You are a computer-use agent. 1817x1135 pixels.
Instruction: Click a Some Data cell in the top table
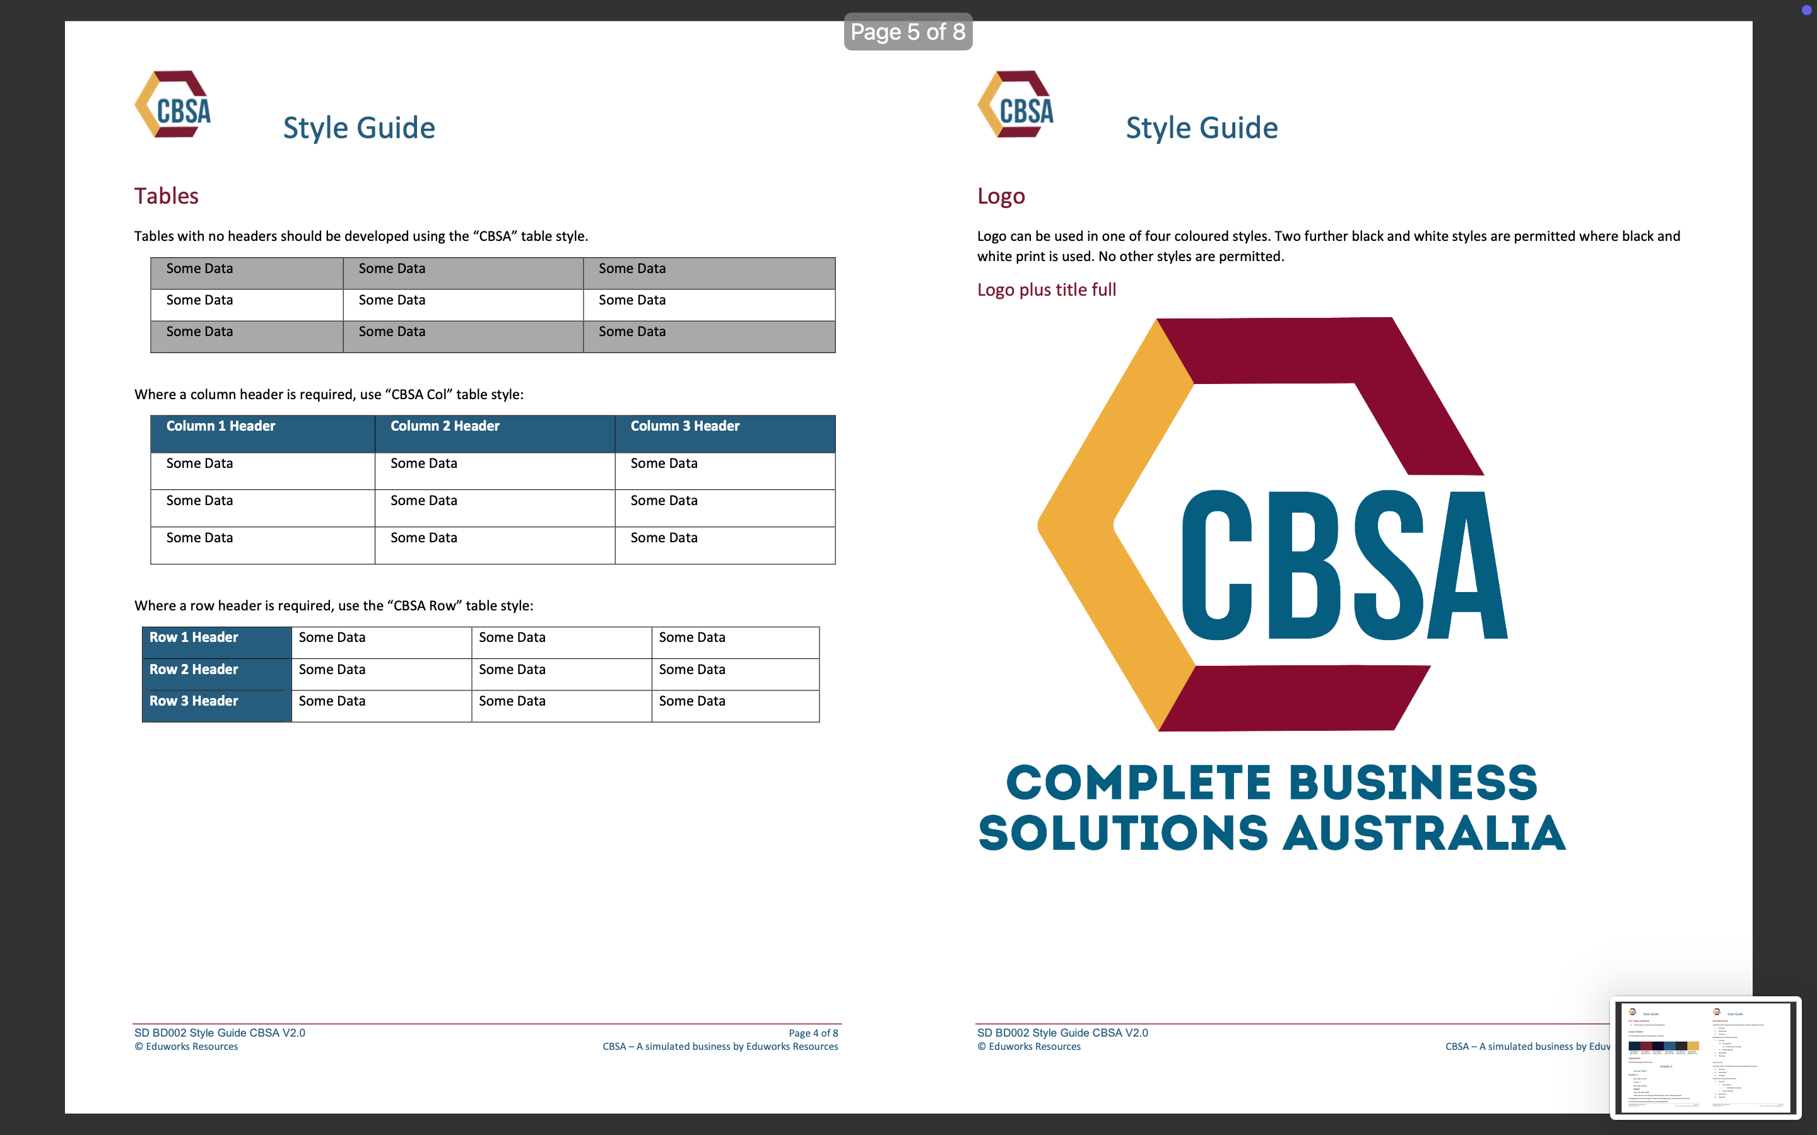coord(199,268)
